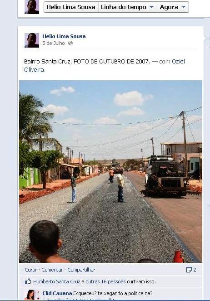Open the Helio Lima Sousa post author link
Image resolution: width=210 pixels, height=301 pixels.
pyautogui.click(x=64, y=36)
